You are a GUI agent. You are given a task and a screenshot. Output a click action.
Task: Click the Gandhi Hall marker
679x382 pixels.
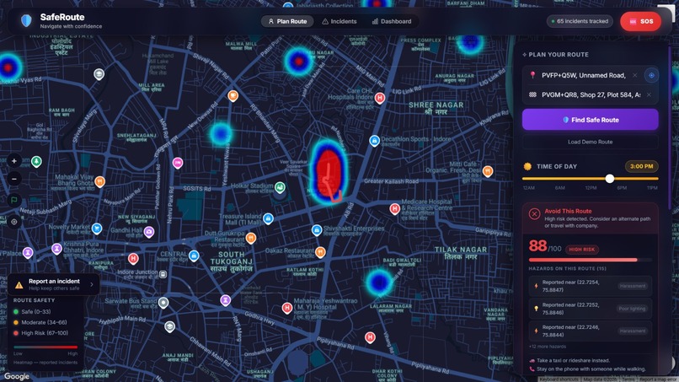point(149,232)
